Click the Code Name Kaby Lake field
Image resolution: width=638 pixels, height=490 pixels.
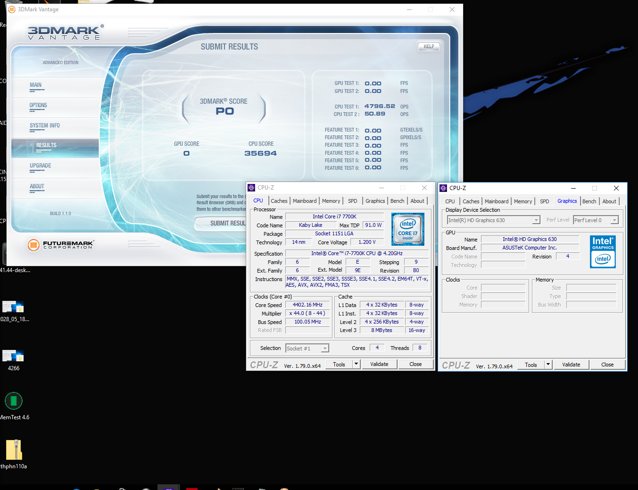pos(311,225)
